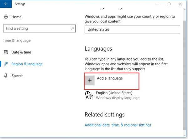Focus the Find a setting search field
The image size is (188, 139).
click(x=39, y=28)
